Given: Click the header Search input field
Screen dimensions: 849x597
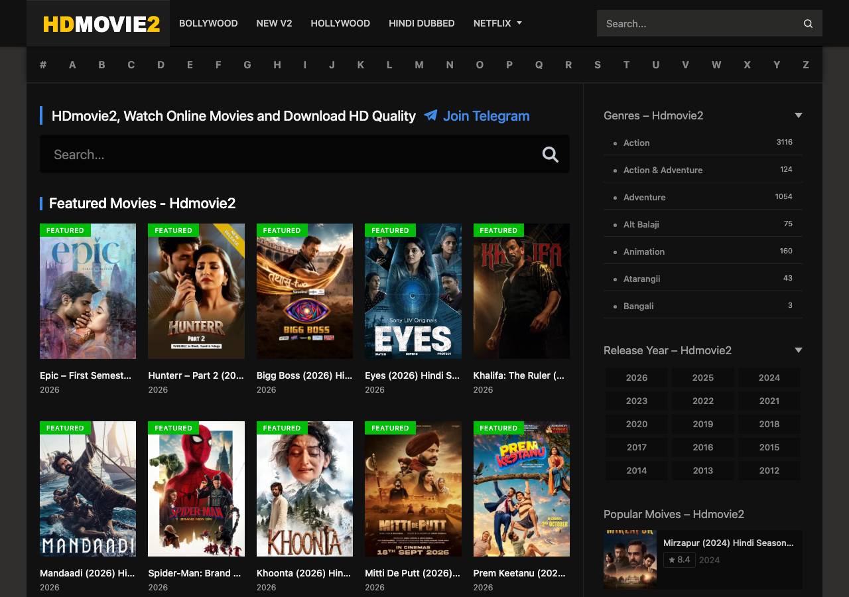Looking at the screenshot, I should click(696, 23).
